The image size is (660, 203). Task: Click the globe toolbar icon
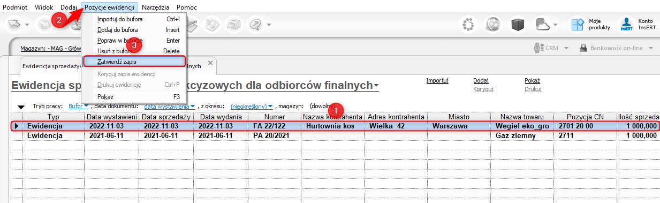(x=493, y=25)
